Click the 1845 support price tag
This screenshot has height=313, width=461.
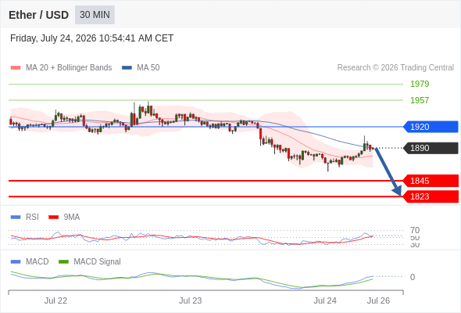point(431,181)
